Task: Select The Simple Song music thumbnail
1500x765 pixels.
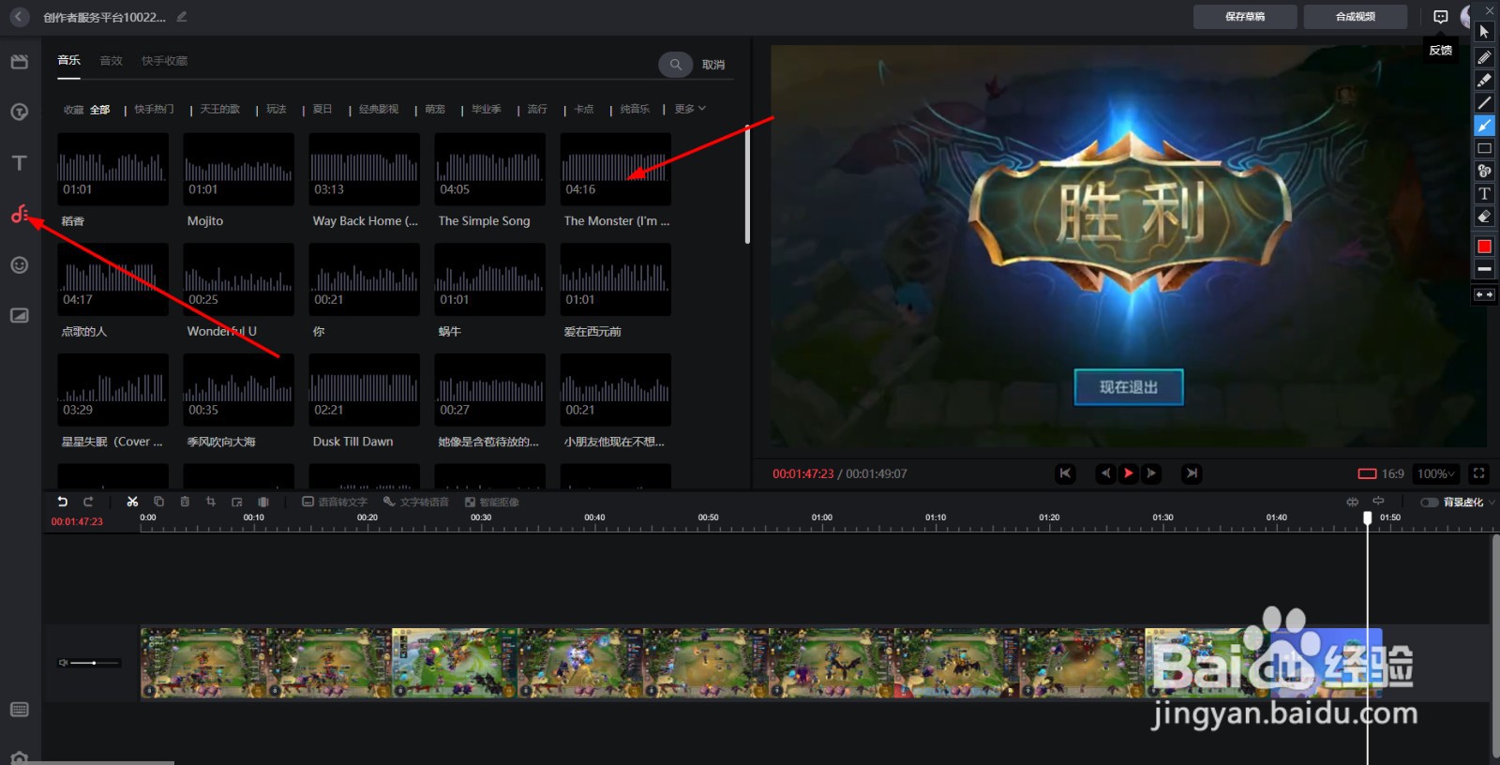Action: tap(489, 169)
